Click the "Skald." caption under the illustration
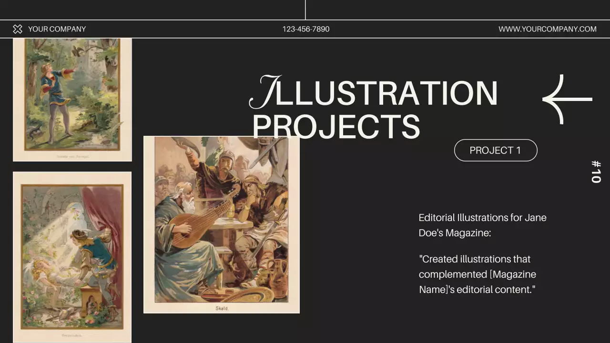 [x=222, y=308]
